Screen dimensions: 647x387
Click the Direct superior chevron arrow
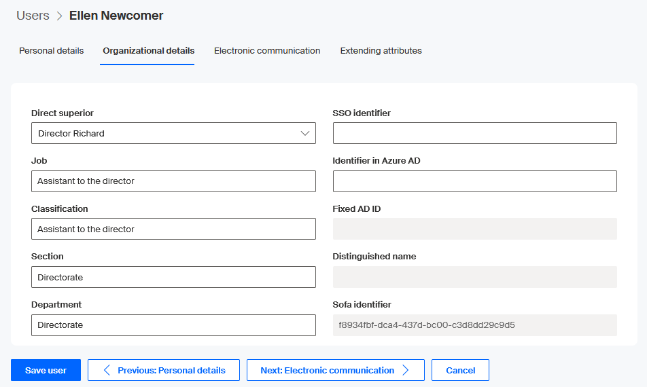click(305, 134)
